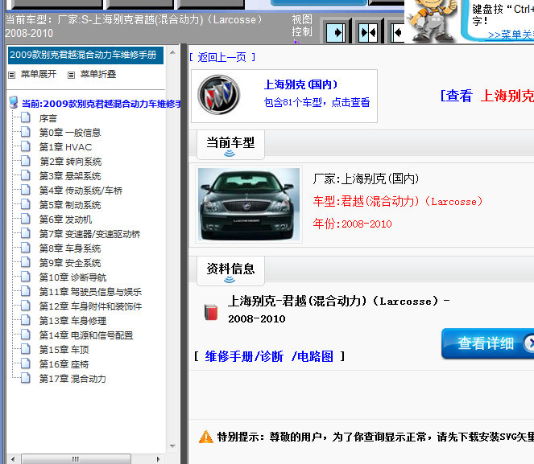Click the 视图控制 label

[302, 26]
